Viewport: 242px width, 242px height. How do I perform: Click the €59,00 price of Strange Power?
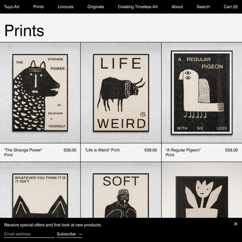point(70,150)
